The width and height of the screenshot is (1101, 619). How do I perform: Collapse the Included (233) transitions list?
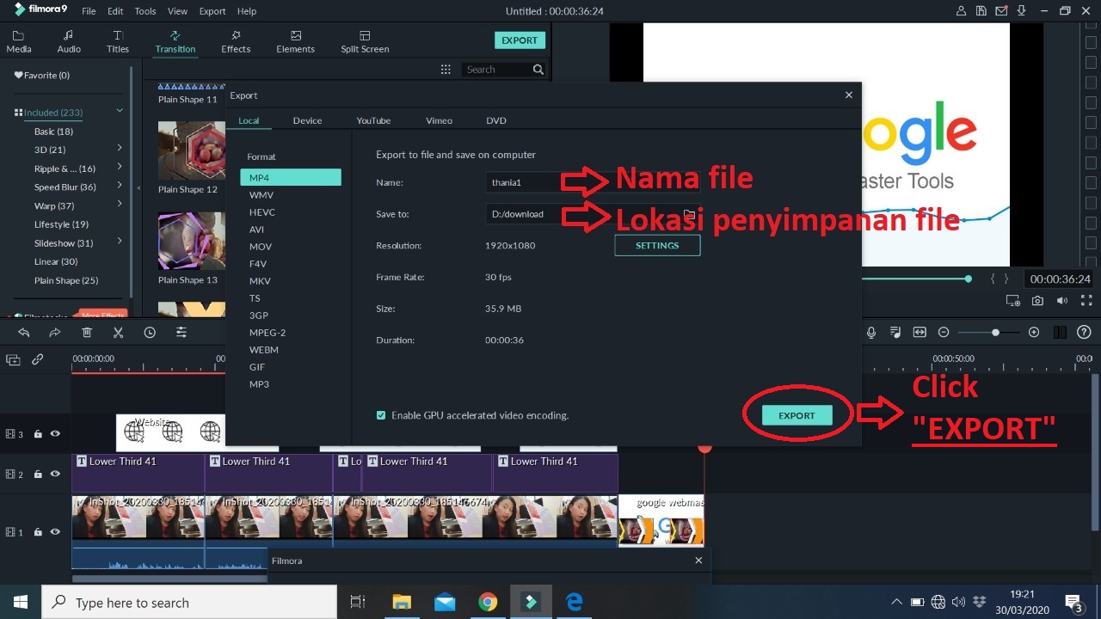coord(119,112)
